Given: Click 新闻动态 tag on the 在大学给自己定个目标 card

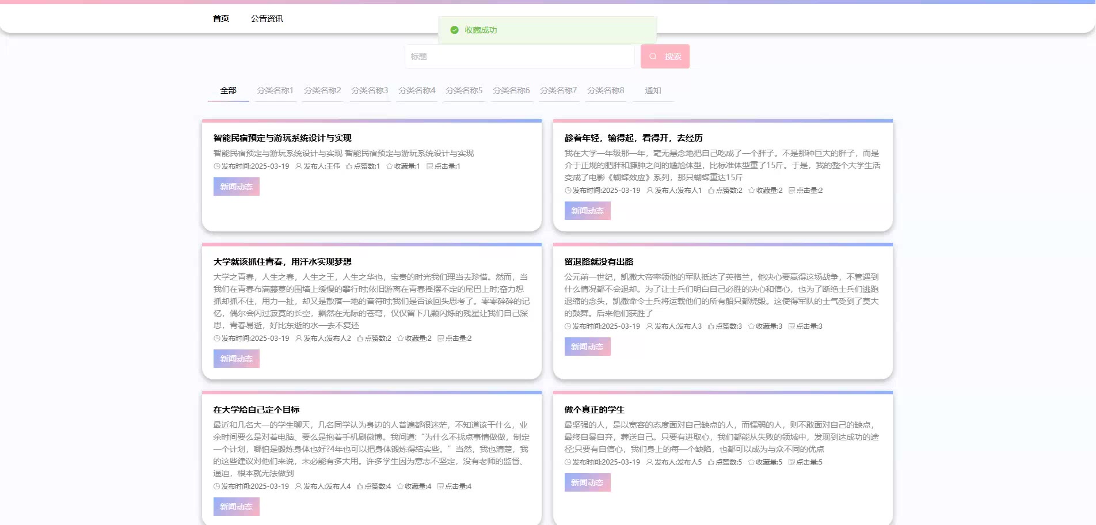Looking at the screenshot, I should (x=237, y=507).
